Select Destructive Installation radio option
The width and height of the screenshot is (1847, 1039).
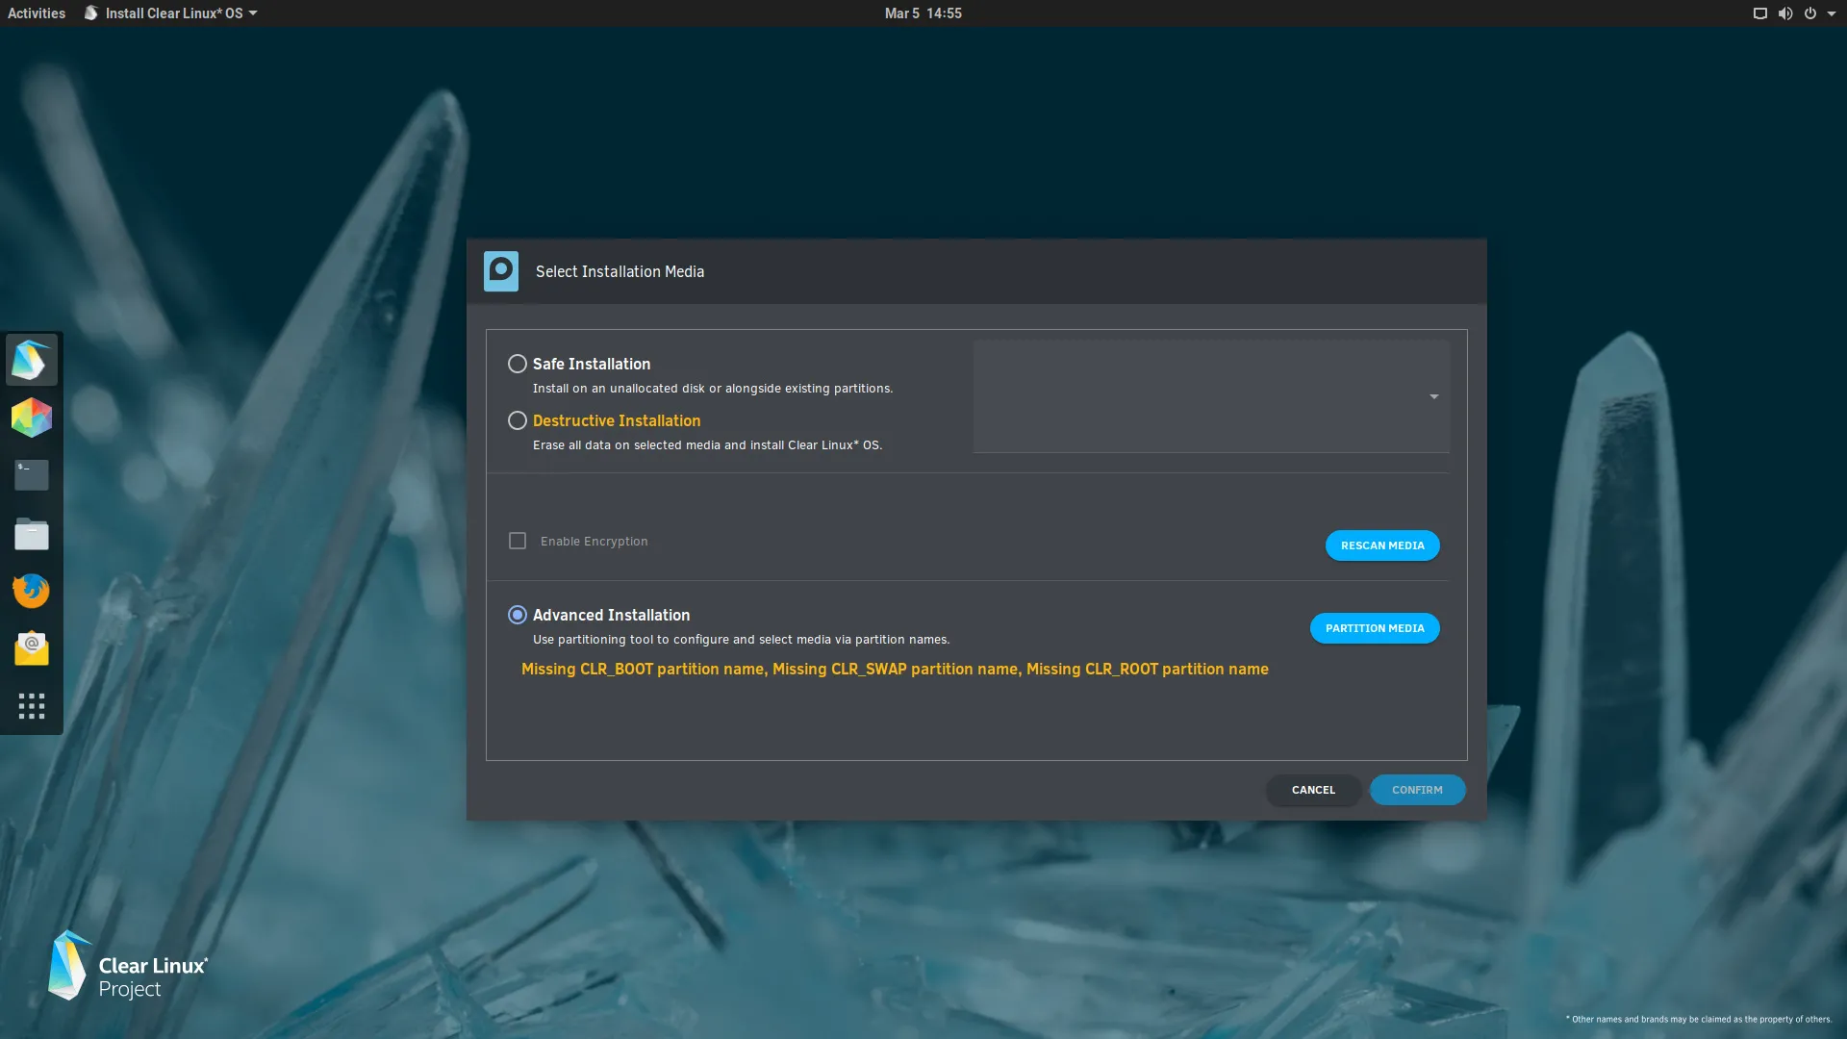[518, 420]
